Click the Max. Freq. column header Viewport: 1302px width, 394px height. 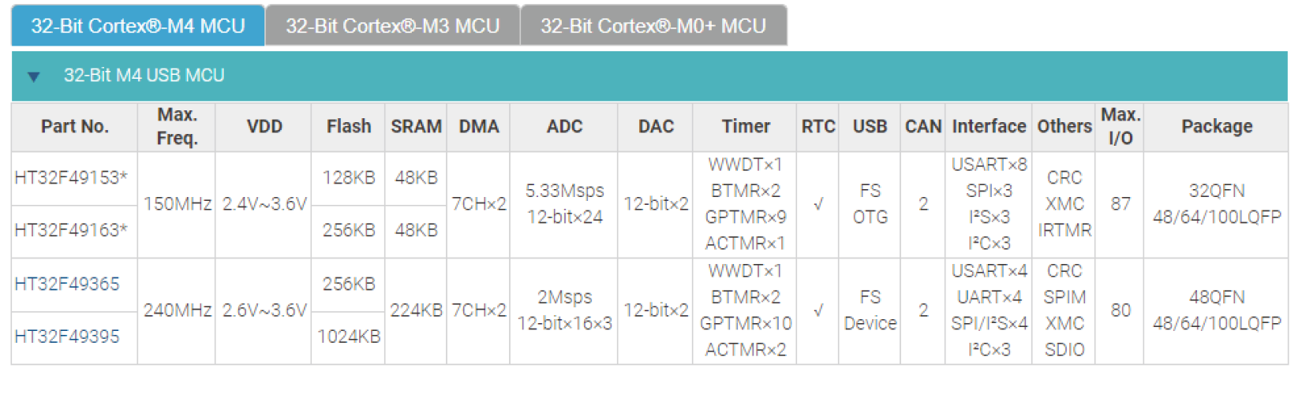[x=177, y=126]
